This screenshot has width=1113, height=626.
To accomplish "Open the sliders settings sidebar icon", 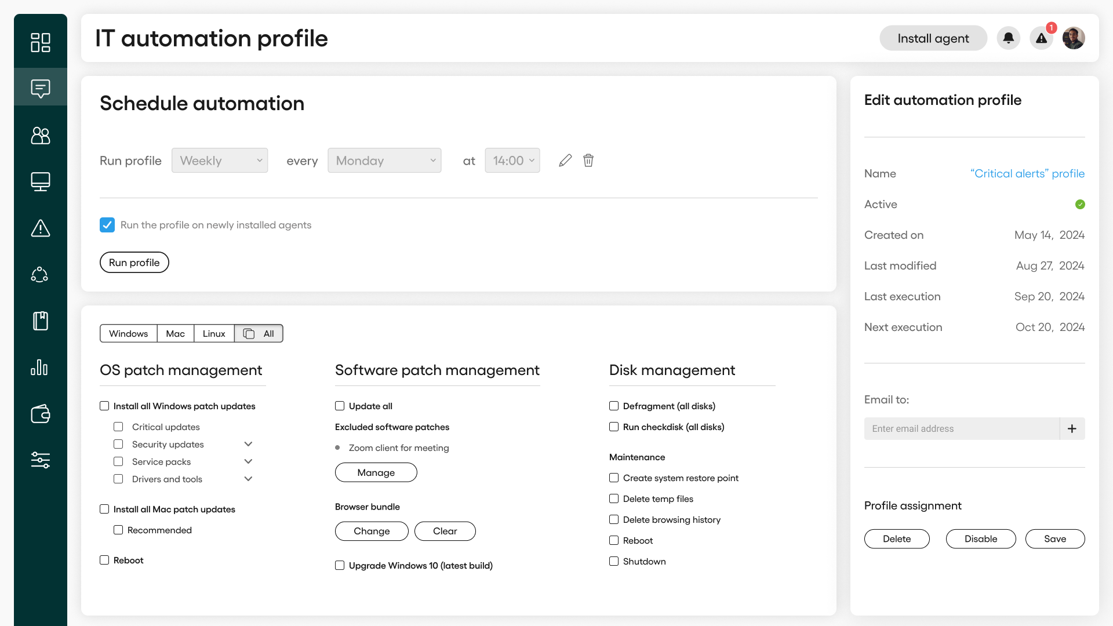I will pos(41,460).
